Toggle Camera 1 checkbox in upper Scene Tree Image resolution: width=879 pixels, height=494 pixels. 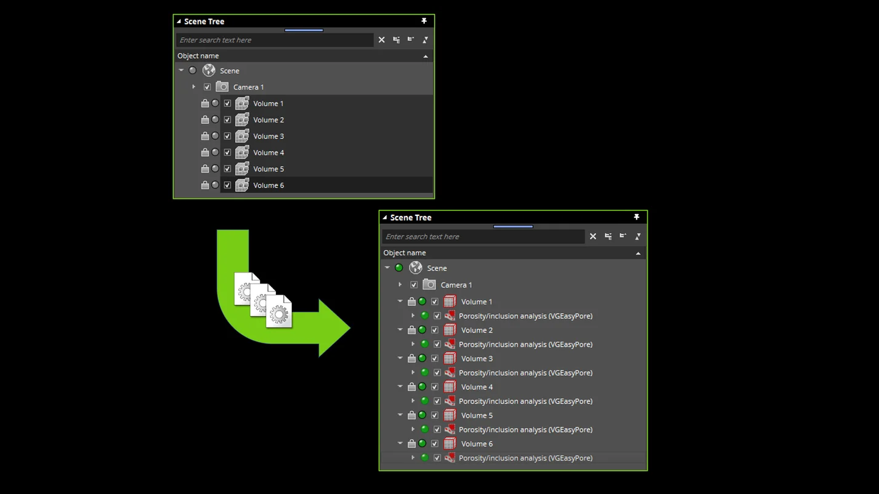[208, 87]
